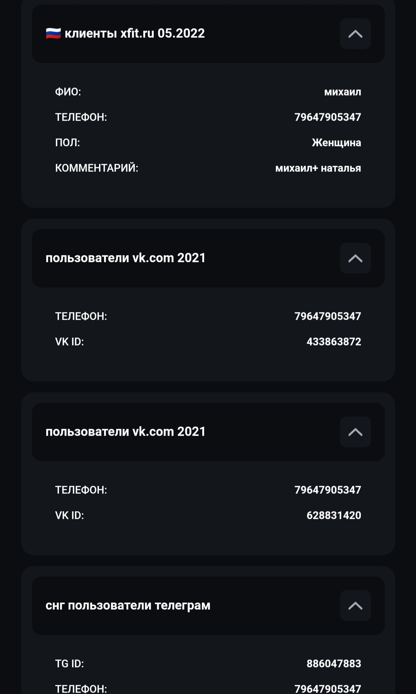Image resolution: width=416 pixels, height=694 pixels.
Task: Tap the клиенты xfit.ru 05.2022 header title
Action: coord(134,34)
